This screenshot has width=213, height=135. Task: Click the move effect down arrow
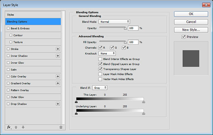point(23,127)
